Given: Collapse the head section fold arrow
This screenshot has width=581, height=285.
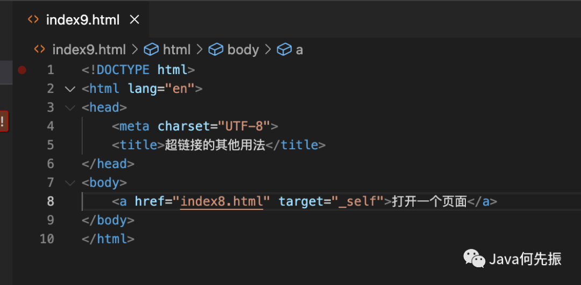Looking at the screenshot, I should pyautogui.click(x=70, y=107).
